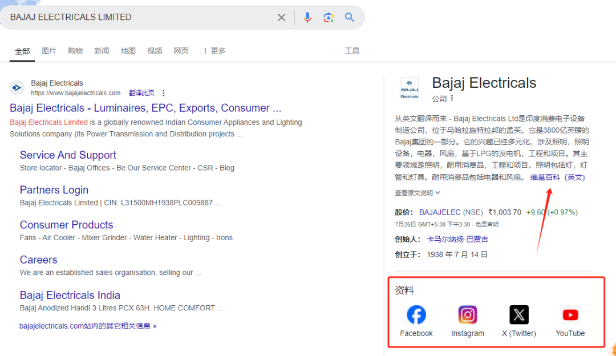Clear the search box with X icon
This screenshot has height=356, width=616.
[x=281, y=17]
